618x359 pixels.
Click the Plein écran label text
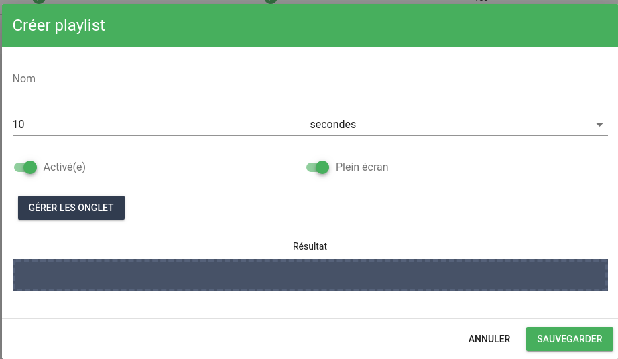[x=362, y=167]
